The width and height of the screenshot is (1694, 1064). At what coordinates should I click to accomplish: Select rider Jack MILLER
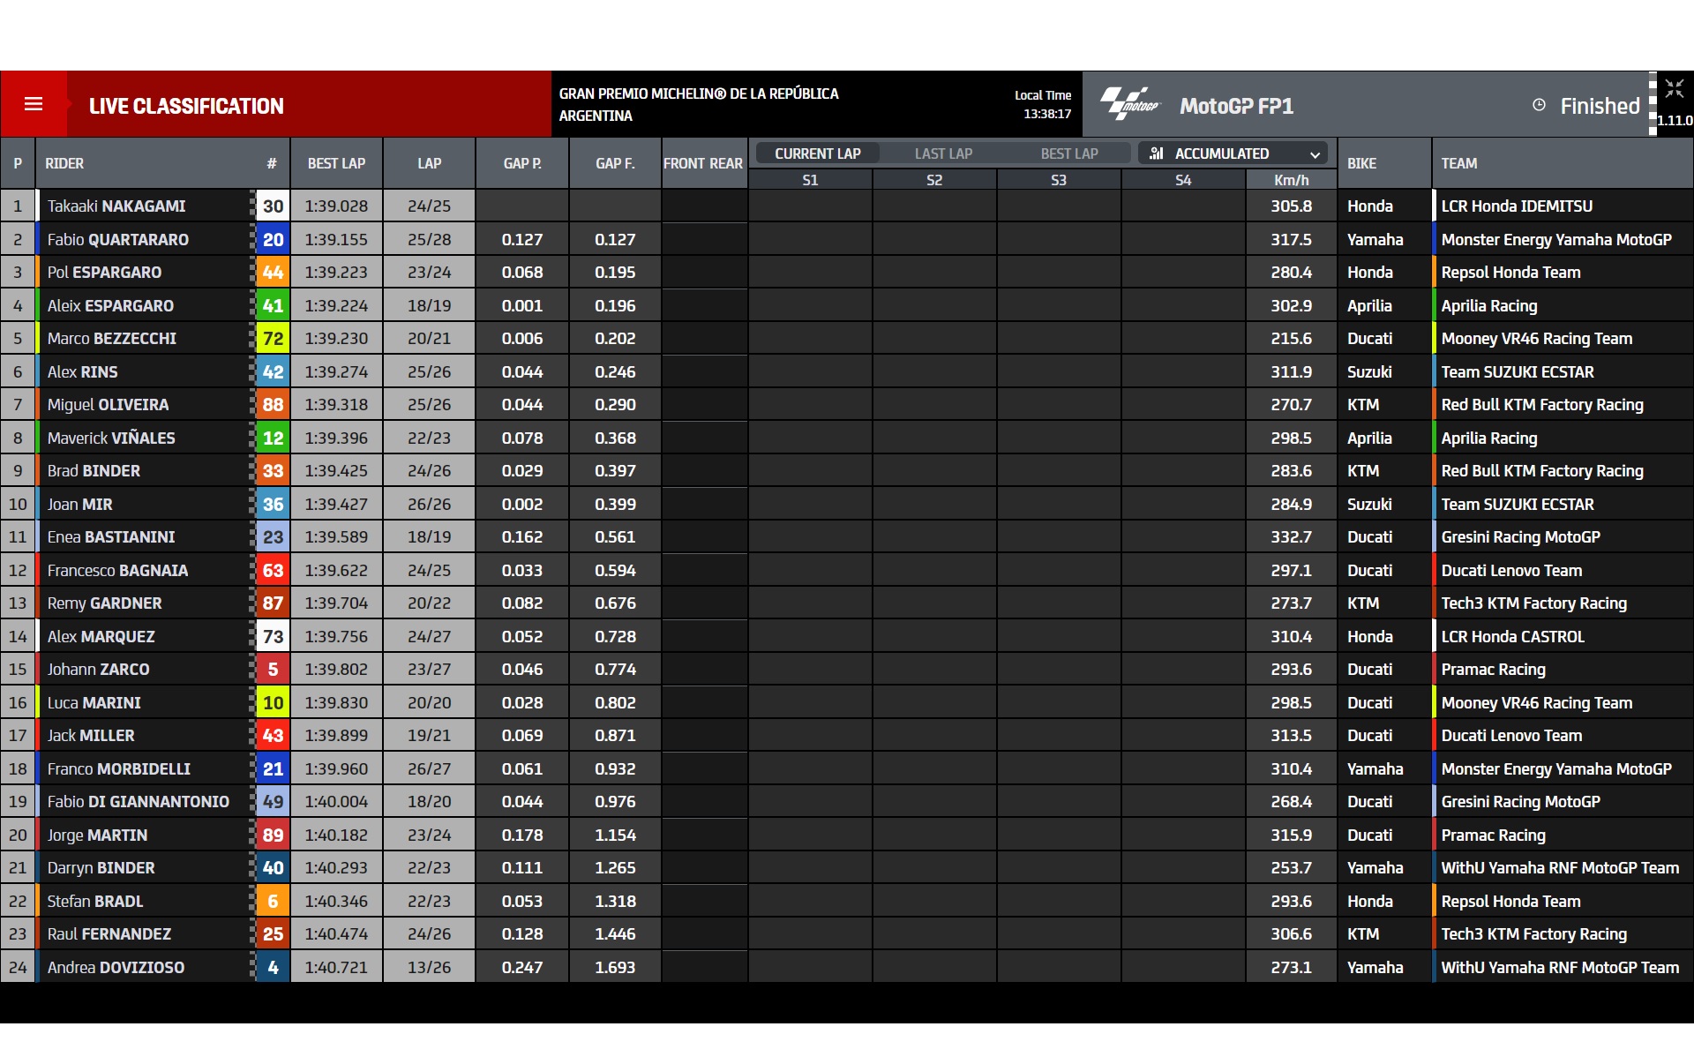(91, 735)
